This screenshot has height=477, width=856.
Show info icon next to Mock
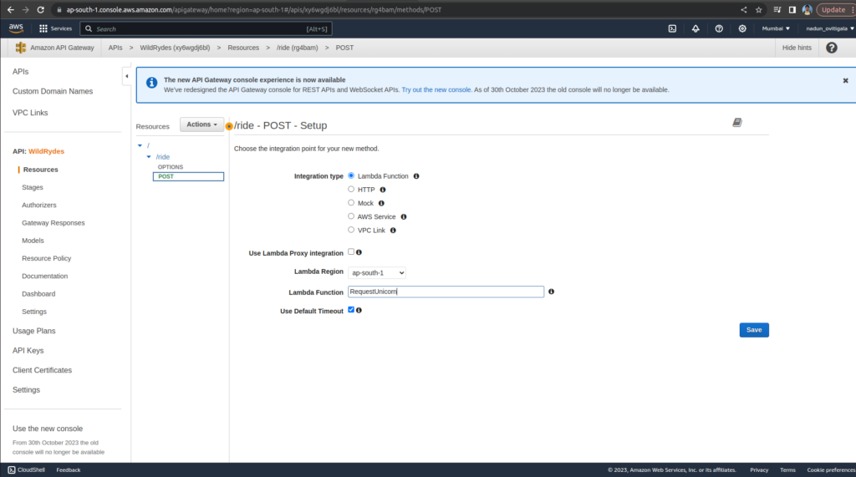[x=381, y=203]
